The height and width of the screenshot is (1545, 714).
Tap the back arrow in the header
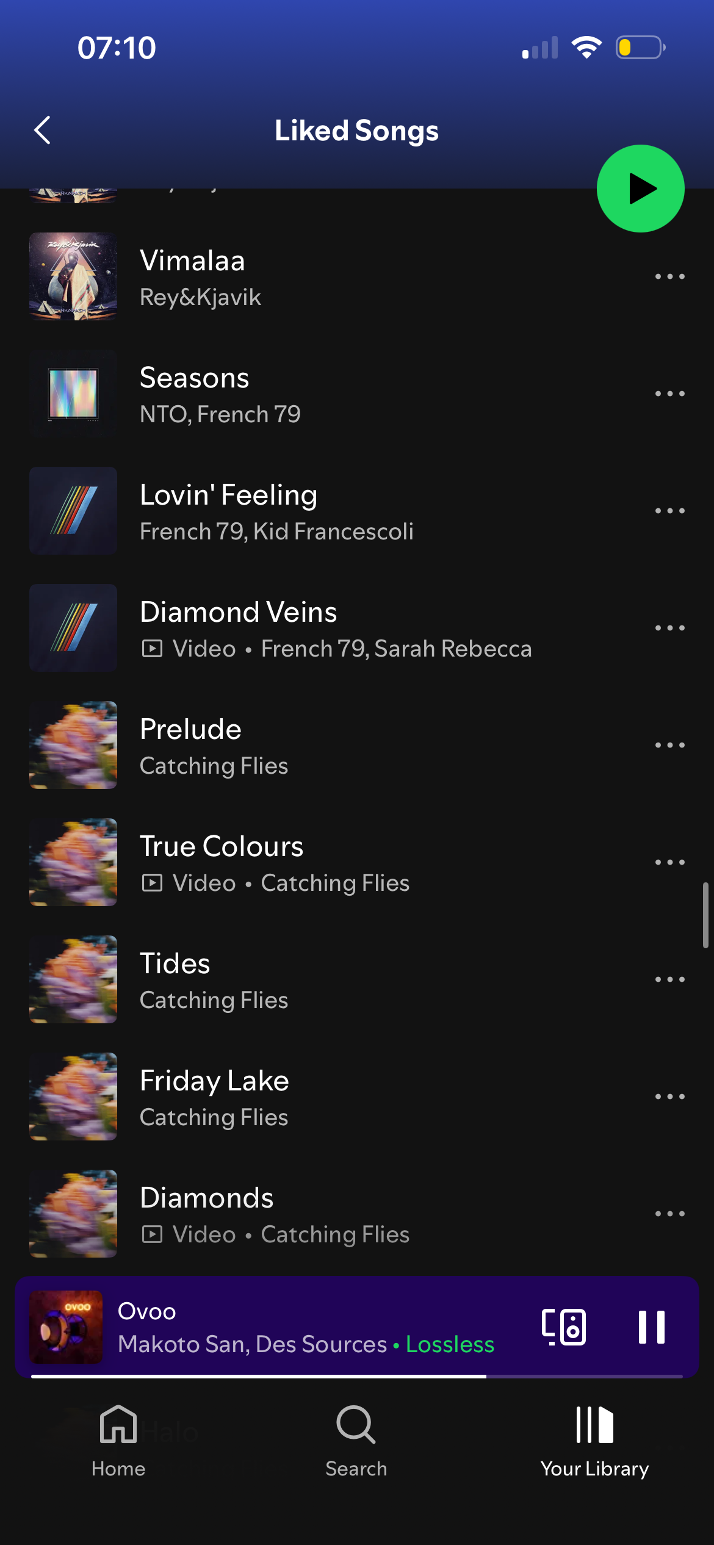42,130
